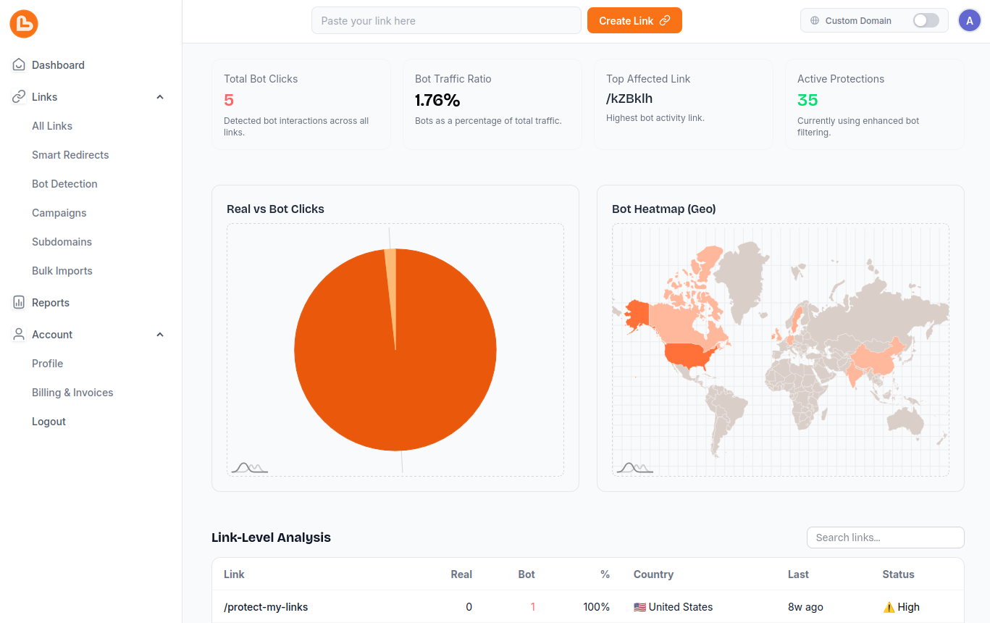Image resolution: width=990 pixels, height=623 pixels.
Task: Click the Account person icon
Action: pos(19,335)
